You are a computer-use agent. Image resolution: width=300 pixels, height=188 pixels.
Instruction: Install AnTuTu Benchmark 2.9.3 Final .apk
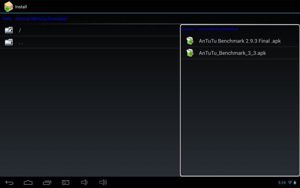[x=240, y=41]
